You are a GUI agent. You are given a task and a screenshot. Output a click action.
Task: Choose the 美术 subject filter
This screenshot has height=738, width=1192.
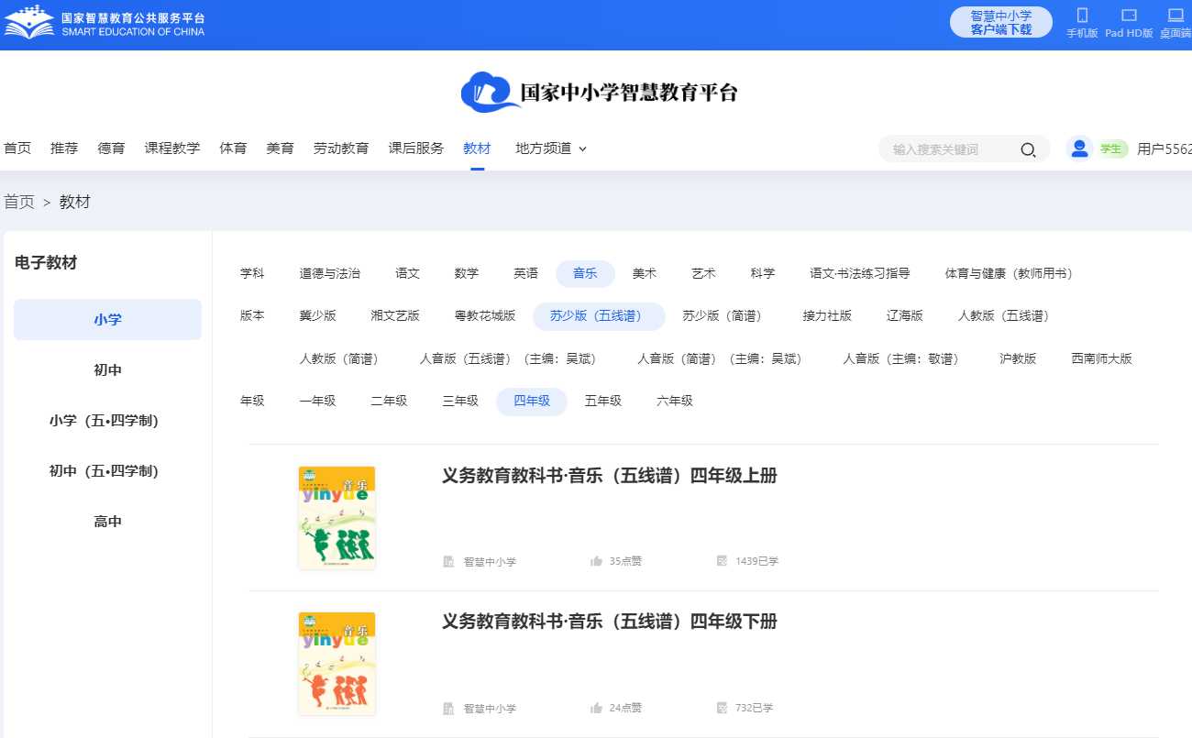645,273
